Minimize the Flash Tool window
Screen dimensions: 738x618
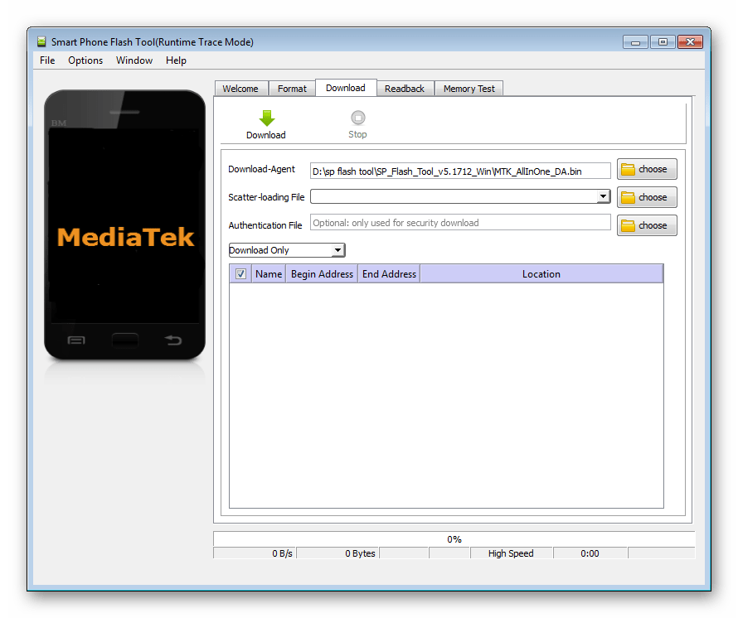click(635, 42)
